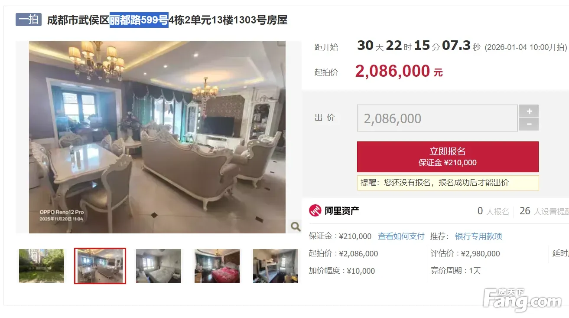Click the 0 人报名 registration count
The image size is (569, 318).
(x=493, y=211)
